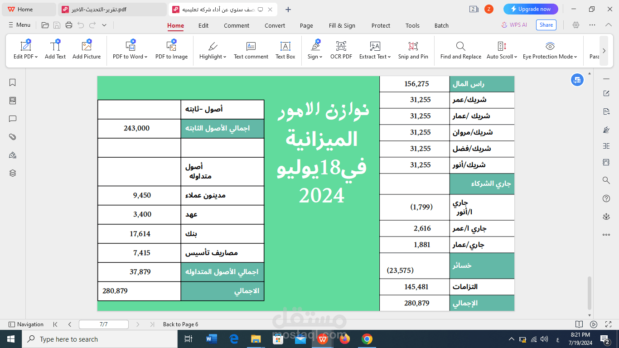Run OCR PDF recognition
This screenshot has height=348, width=619.
point(341,50)
